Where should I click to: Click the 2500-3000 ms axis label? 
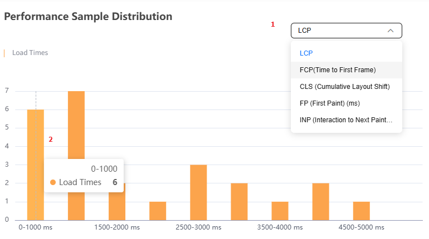198,227
